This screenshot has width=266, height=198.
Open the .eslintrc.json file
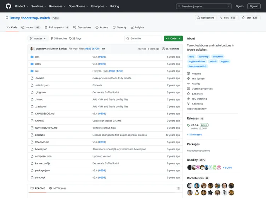42,85
